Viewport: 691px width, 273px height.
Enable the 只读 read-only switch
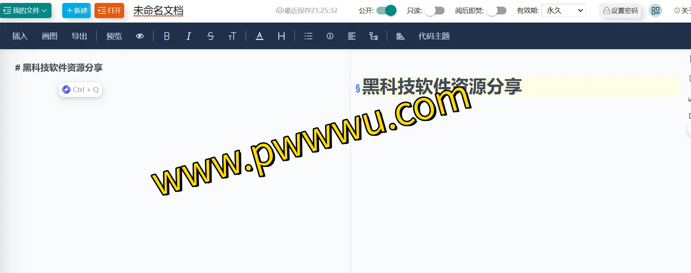click(435, 11)
